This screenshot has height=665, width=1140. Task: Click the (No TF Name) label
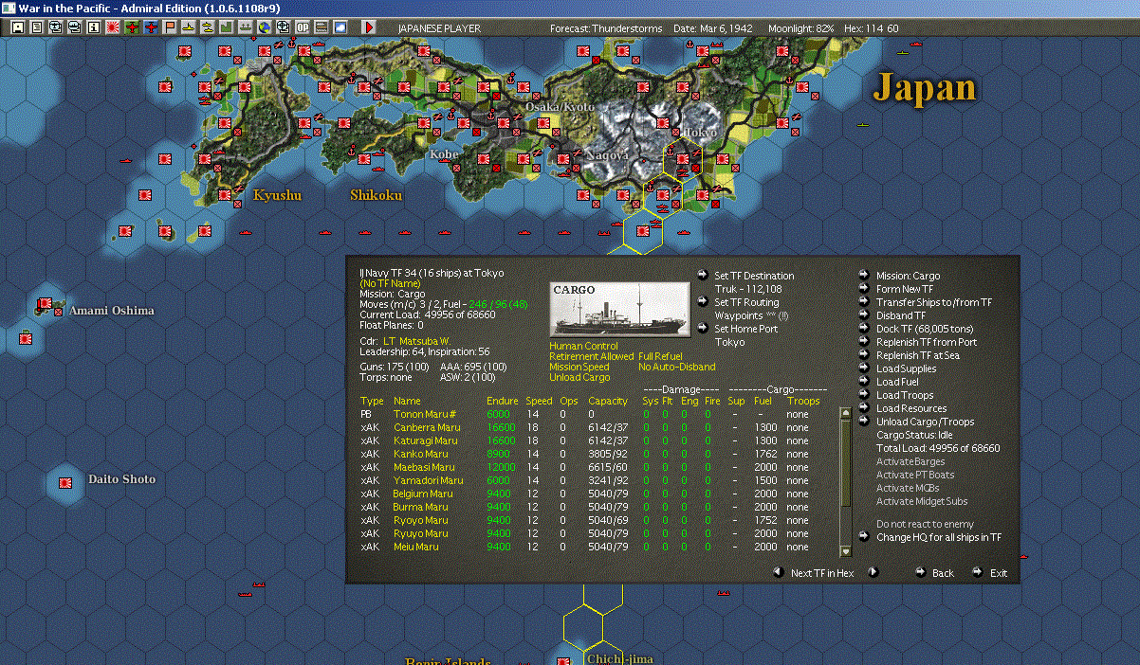(x=389, y=283)
